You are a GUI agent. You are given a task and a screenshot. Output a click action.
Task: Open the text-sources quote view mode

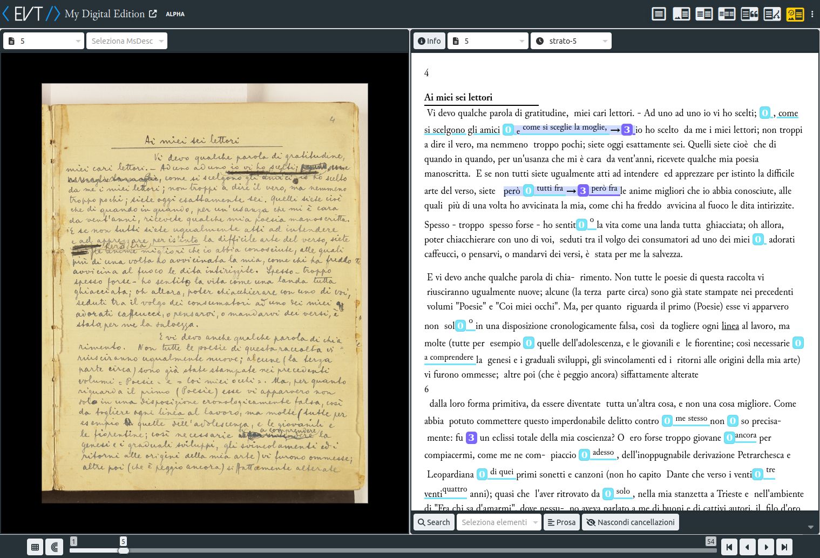749,14
